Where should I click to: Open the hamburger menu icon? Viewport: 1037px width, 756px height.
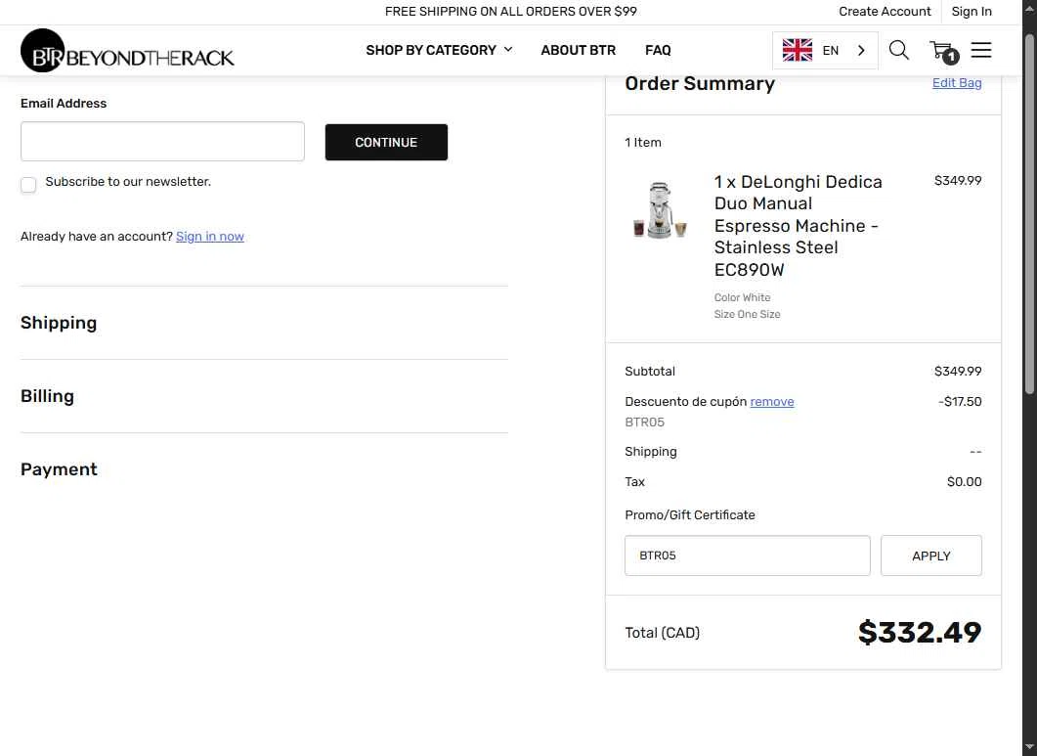pyautogui.click(x=980, y=50)
